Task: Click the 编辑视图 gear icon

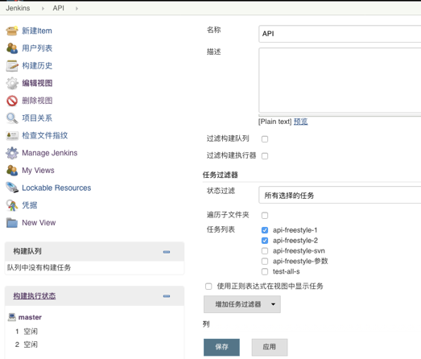Action: 12,83
